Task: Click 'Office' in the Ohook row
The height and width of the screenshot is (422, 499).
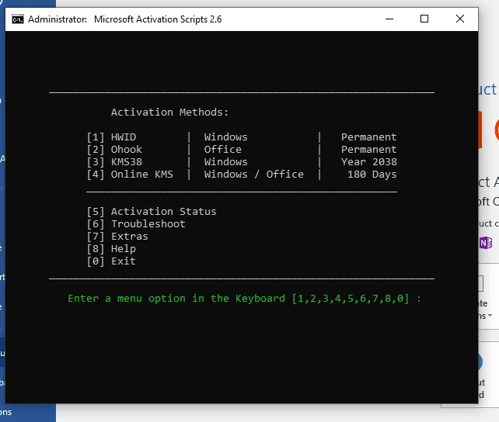Action: coord(223,150)
